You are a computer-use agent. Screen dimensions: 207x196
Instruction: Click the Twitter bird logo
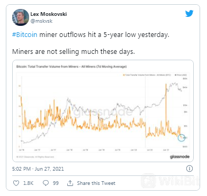point(189,14)
